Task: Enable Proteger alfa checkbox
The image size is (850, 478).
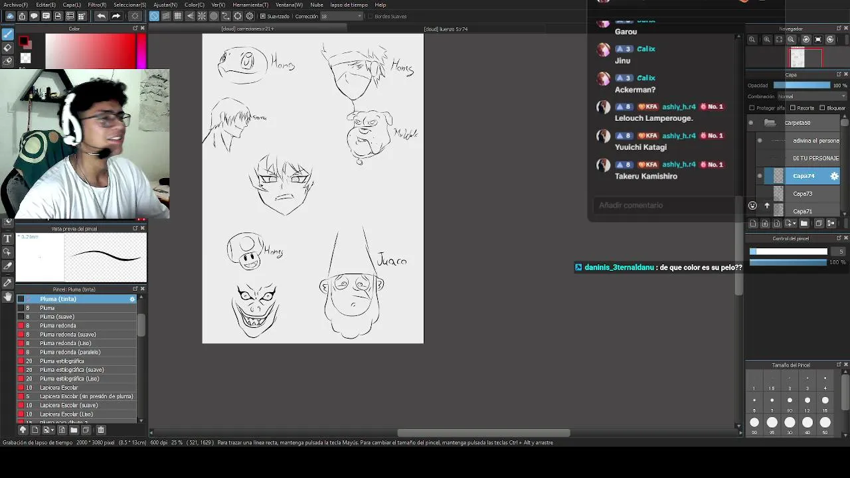Action: click(x=752, y=108)
